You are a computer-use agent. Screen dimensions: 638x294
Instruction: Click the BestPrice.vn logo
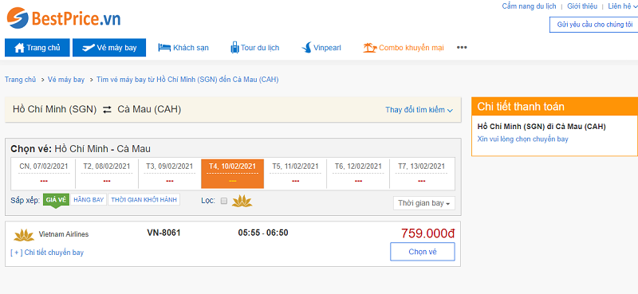(x=64, y=18)
